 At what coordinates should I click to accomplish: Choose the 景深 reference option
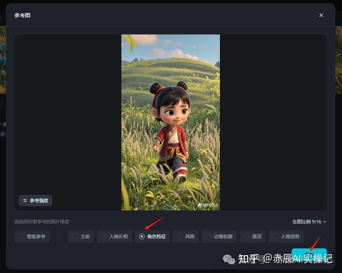click(253, 236)
